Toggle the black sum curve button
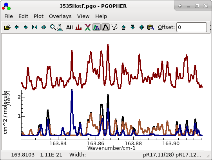 point(105,27)
